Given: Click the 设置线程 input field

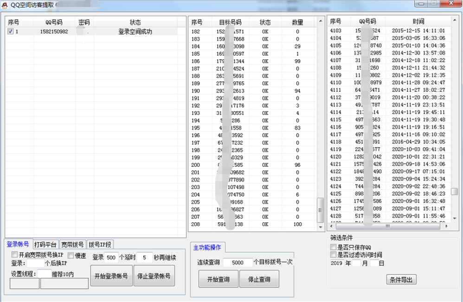Looking at the screenshot, I should point(44,273).
